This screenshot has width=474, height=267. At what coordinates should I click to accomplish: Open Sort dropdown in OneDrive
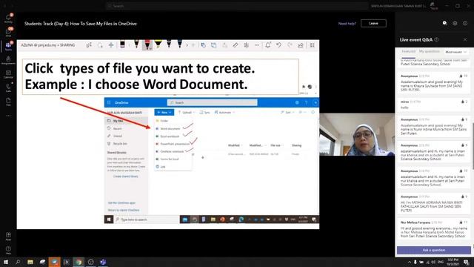[287, 112]
